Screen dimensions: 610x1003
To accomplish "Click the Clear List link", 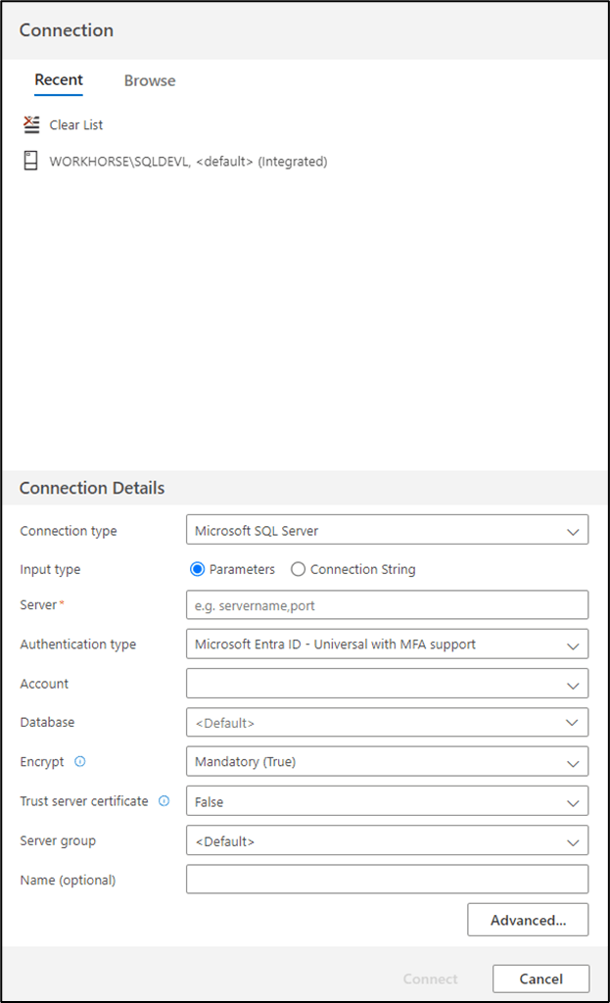I will (x=76, y=125).
